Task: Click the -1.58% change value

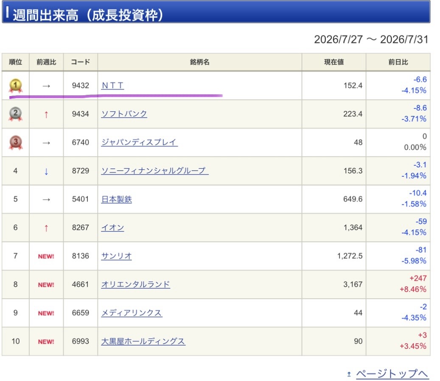Action: coord(414,204)
